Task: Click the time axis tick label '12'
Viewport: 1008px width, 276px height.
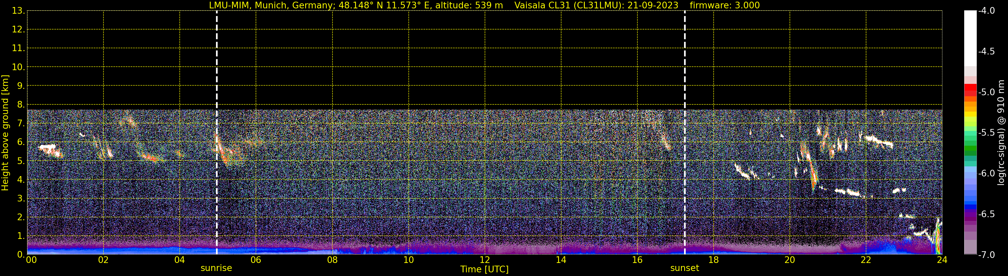Action: click(x=485, y=260)
